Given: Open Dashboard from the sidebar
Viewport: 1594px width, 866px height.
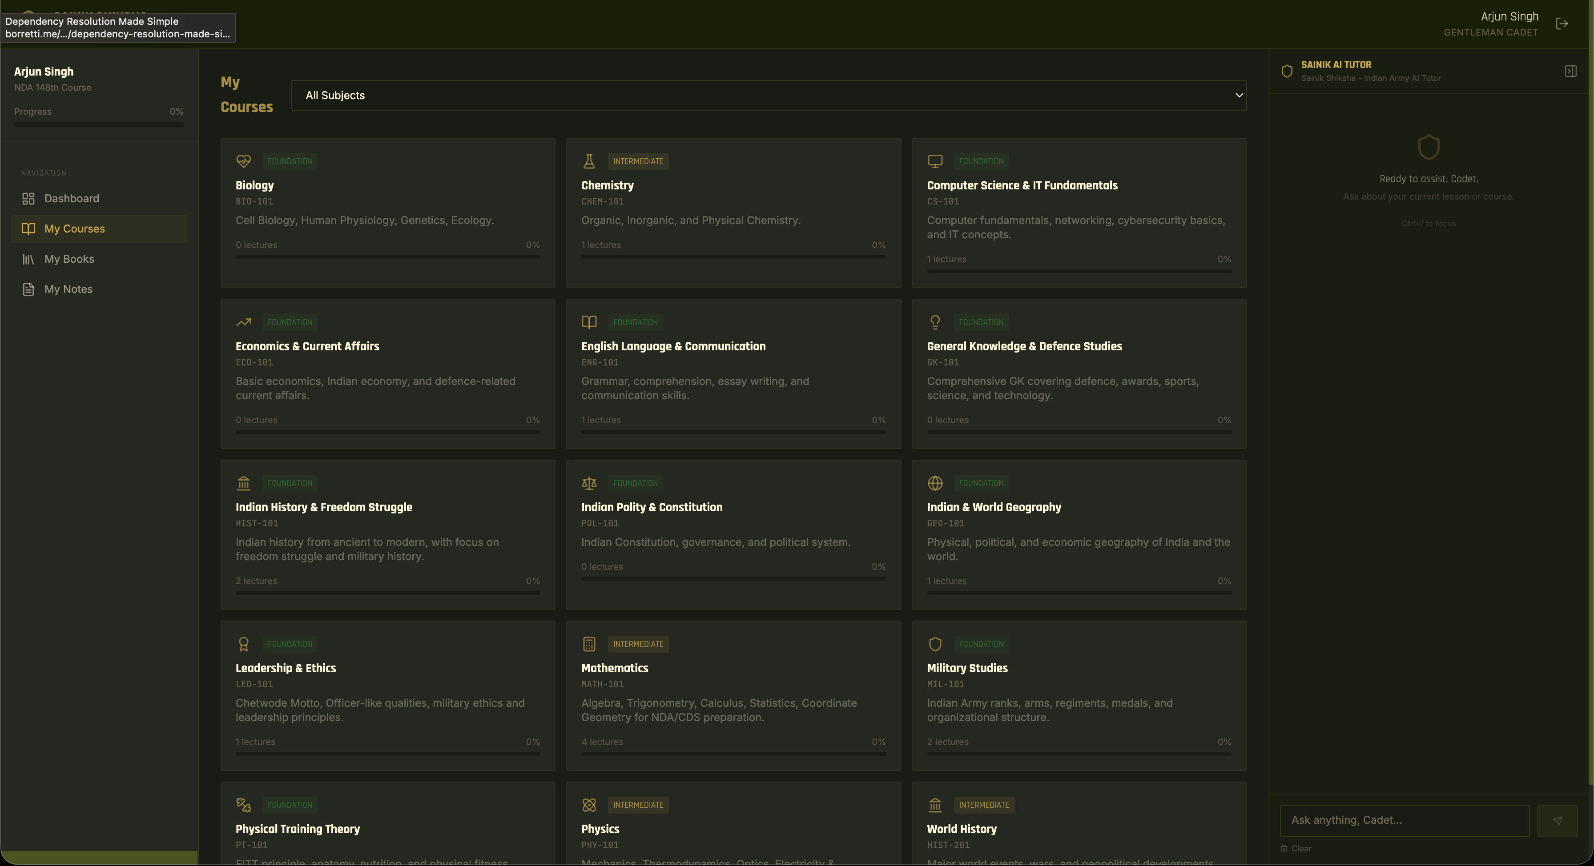Looking at the screenshot, I should [72, 198].
